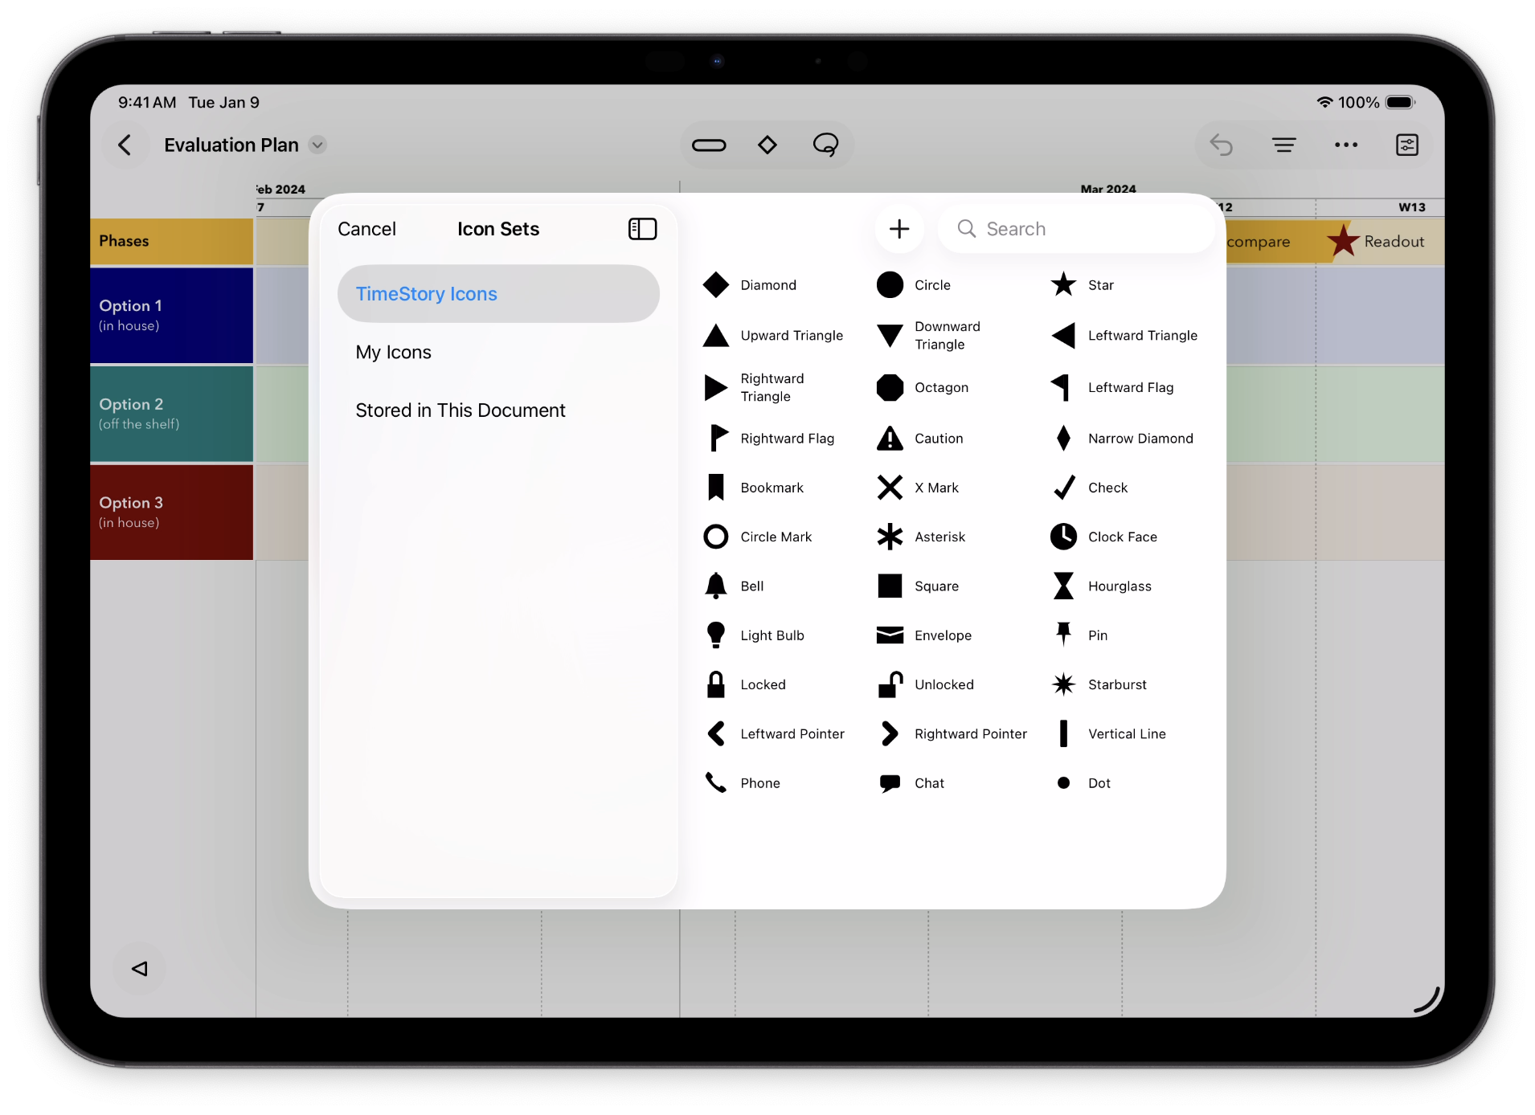
Task: Collapse the bottom-left triangle button
Action: 140,969
